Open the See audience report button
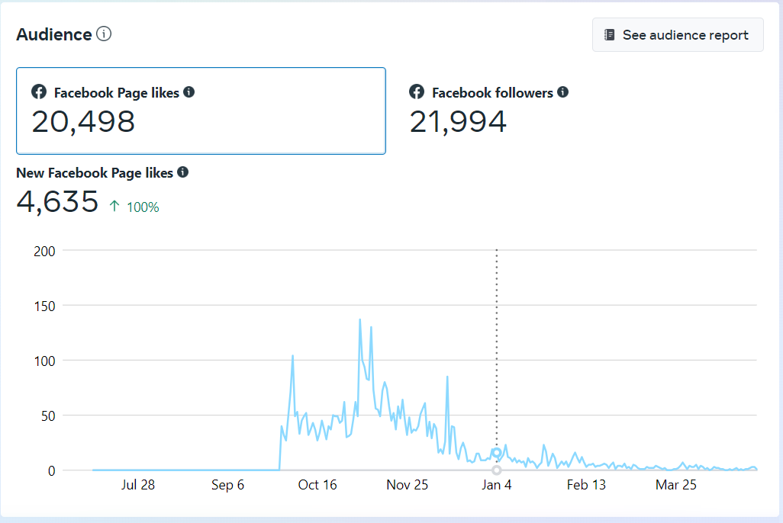This screenshot has height=523, width=783. coord(678,35)
